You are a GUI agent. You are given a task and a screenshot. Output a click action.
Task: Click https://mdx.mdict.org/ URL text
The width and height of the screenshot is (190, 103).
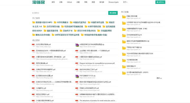pos(44,47)
